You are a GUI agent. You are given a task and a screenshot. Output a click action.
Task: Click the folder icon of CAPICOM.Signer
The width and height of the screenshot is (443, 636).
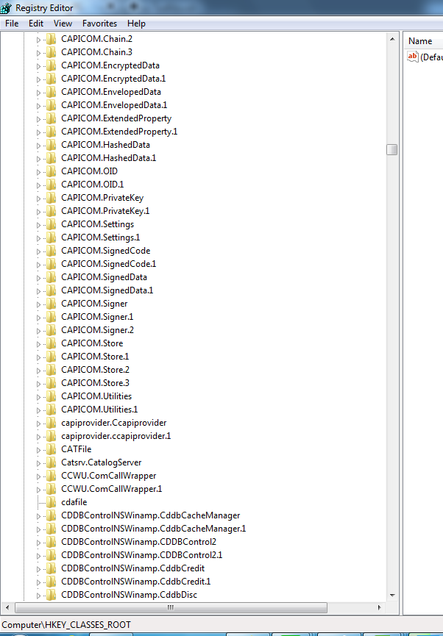(x=51, y=304)
